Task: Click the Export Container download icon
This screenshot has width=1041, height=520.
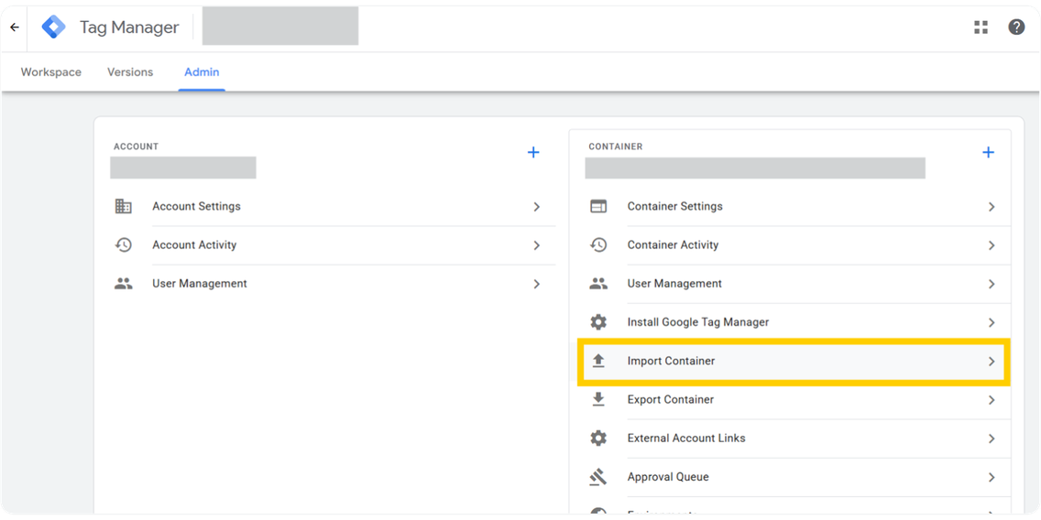Action: pyautogui.click(x=598, y=399)
